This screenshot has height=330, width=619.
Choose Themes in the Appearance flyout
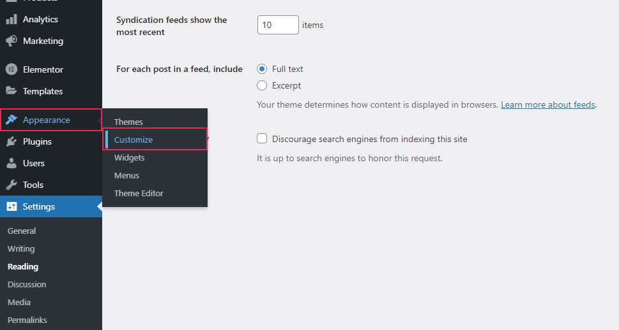128,122
